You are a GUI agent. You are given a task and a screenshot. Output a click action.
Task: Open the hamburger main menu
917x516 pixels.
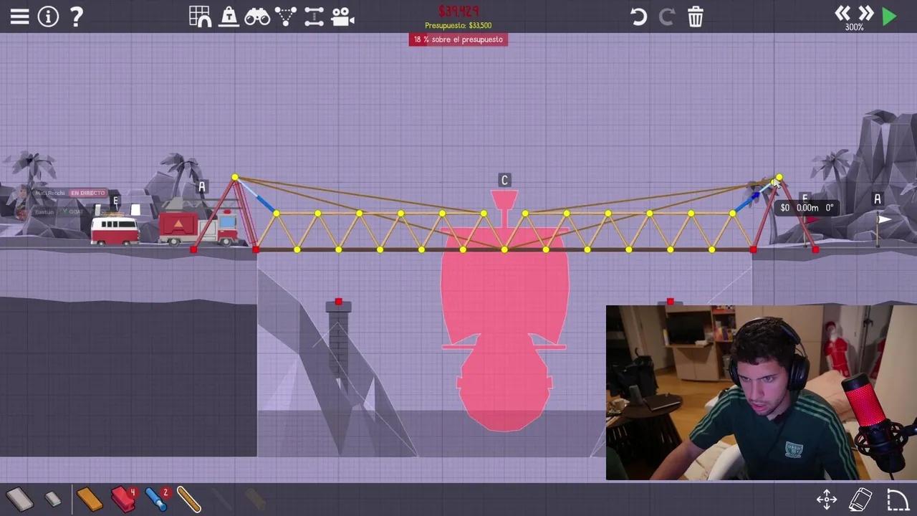19,16
